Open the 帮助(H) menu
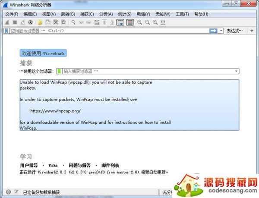Viewport: 259px width, 198px height. point(201,14)
